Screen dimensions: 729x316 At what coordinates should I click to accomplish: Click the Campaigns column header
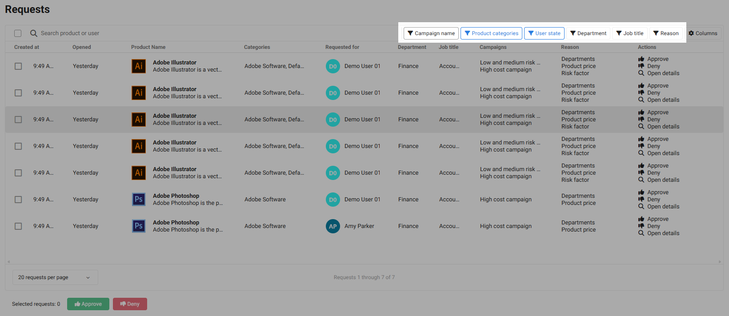(493, 47)
